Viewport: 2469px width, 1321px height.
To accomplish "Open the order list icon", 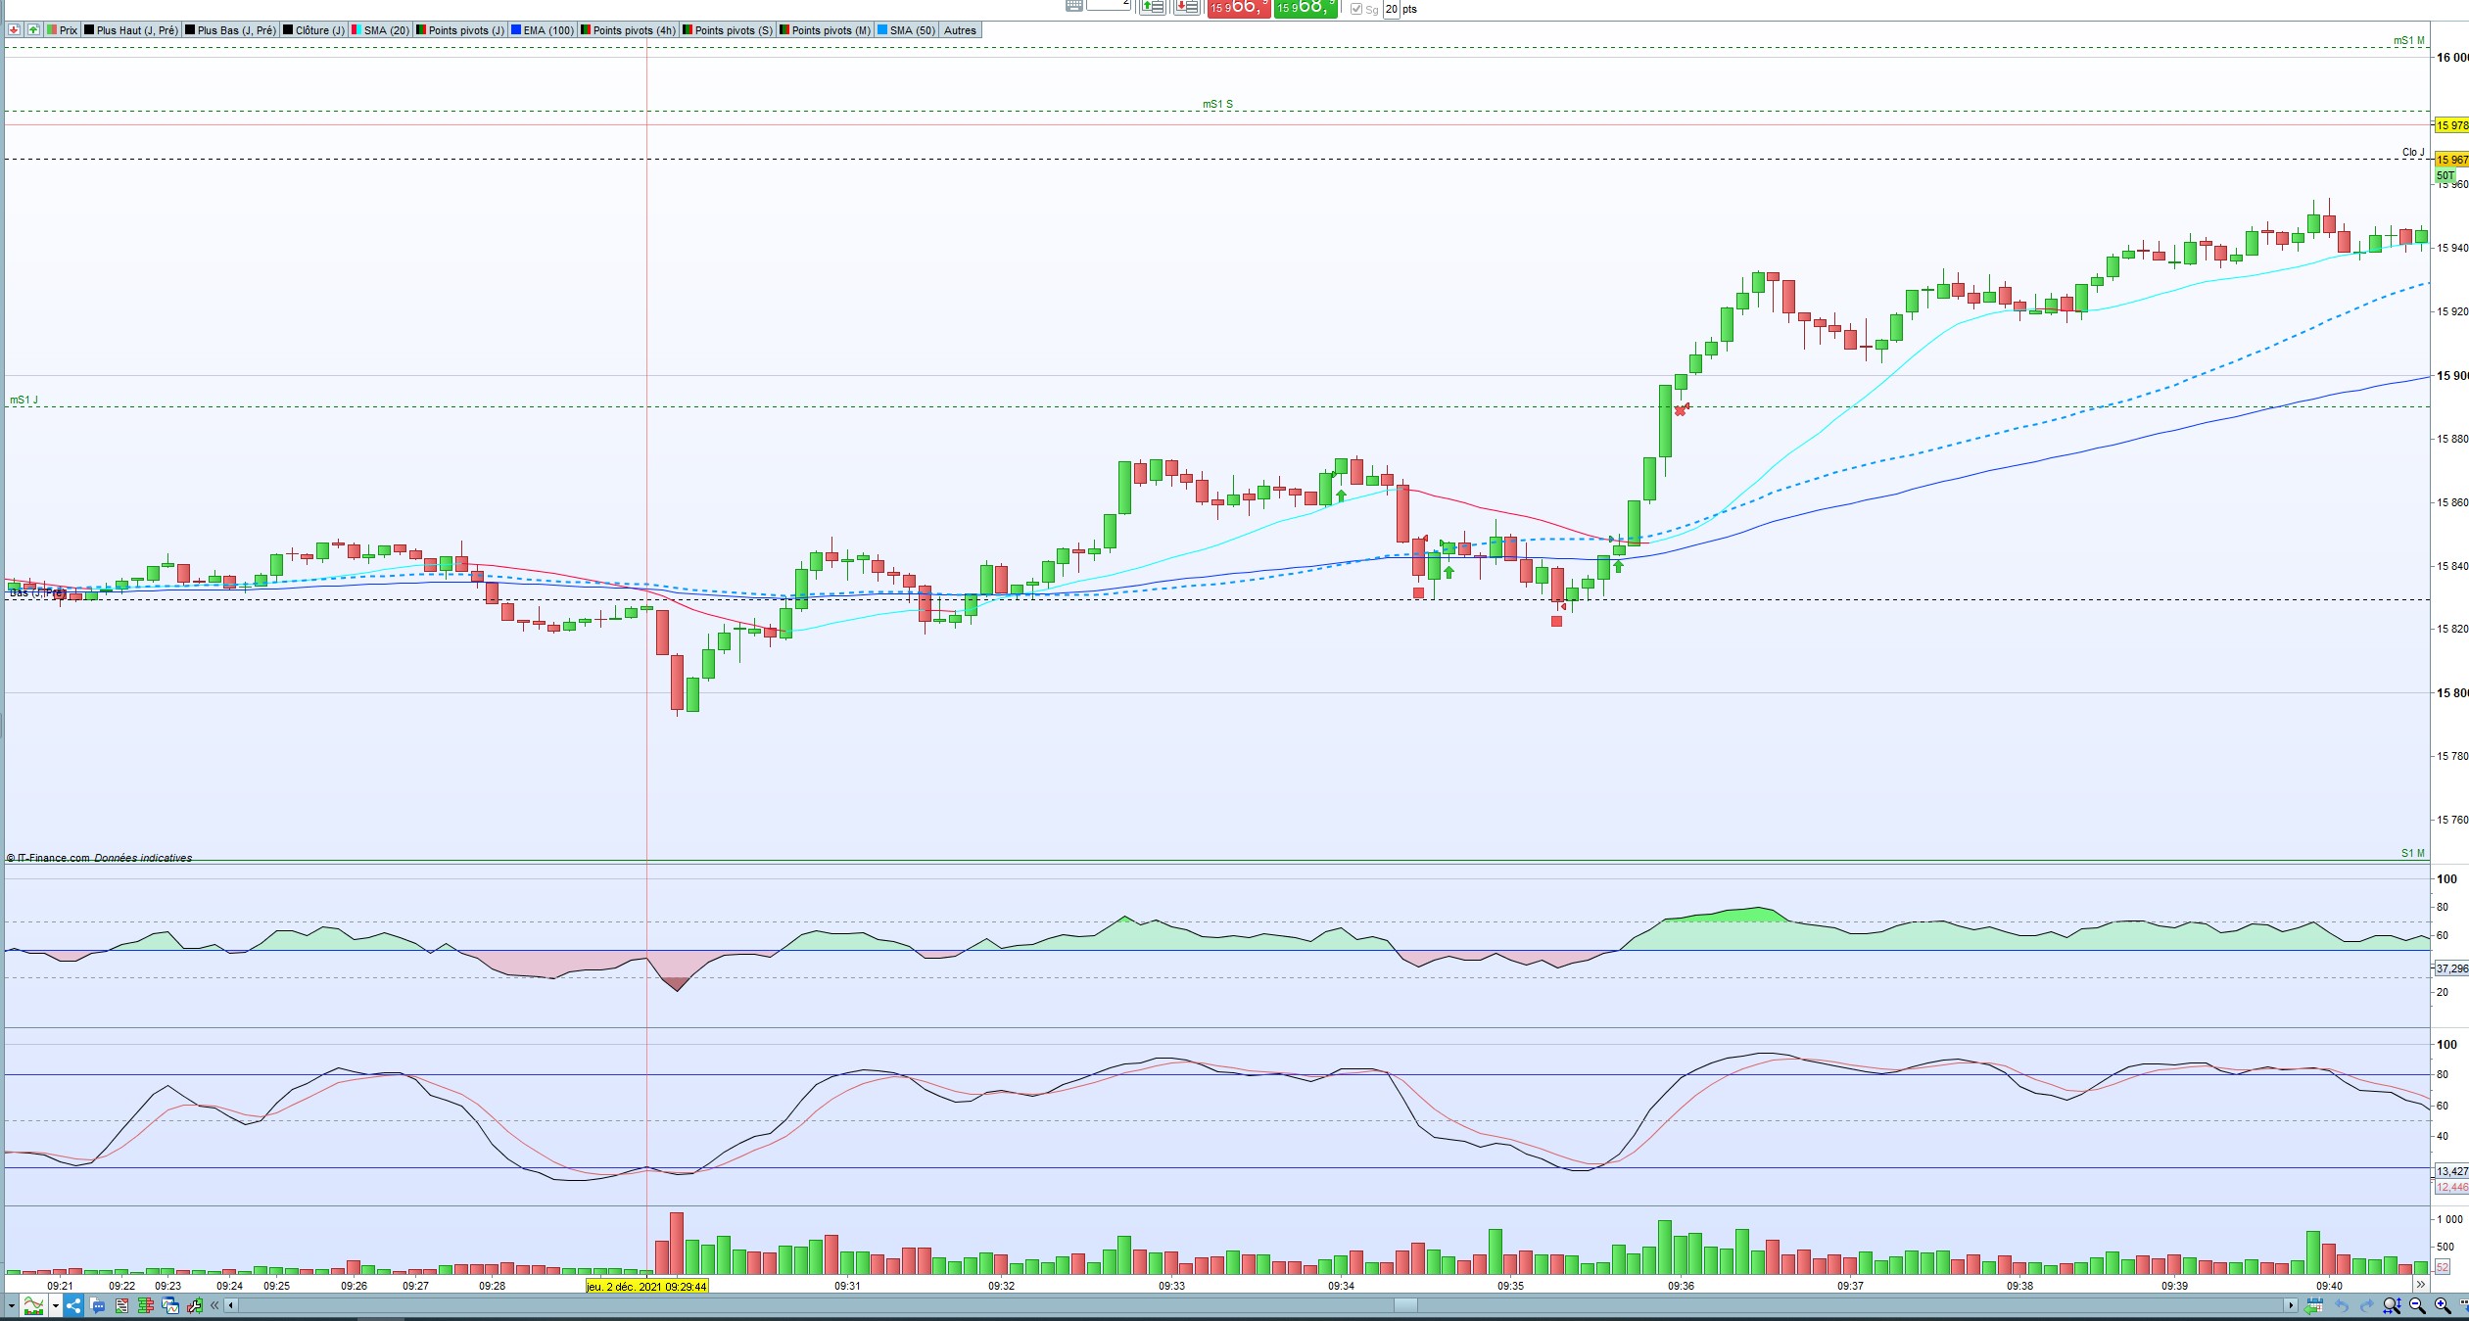I will pos(121,1305).
